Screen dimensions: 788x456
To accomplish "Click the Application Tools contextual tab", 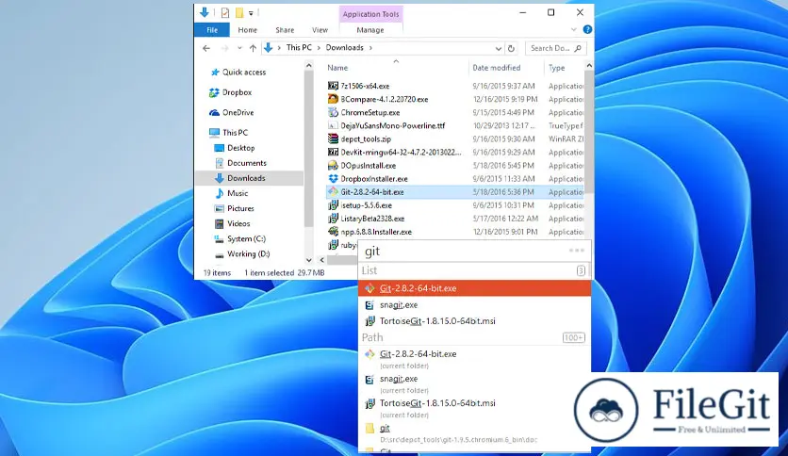I will click(370, 14).
